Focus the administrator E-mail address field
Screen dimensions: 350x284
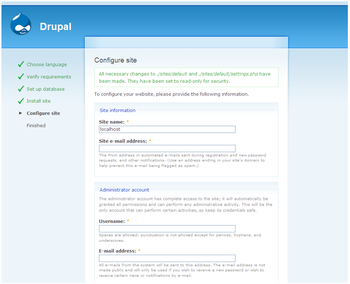tap(167, 258)
